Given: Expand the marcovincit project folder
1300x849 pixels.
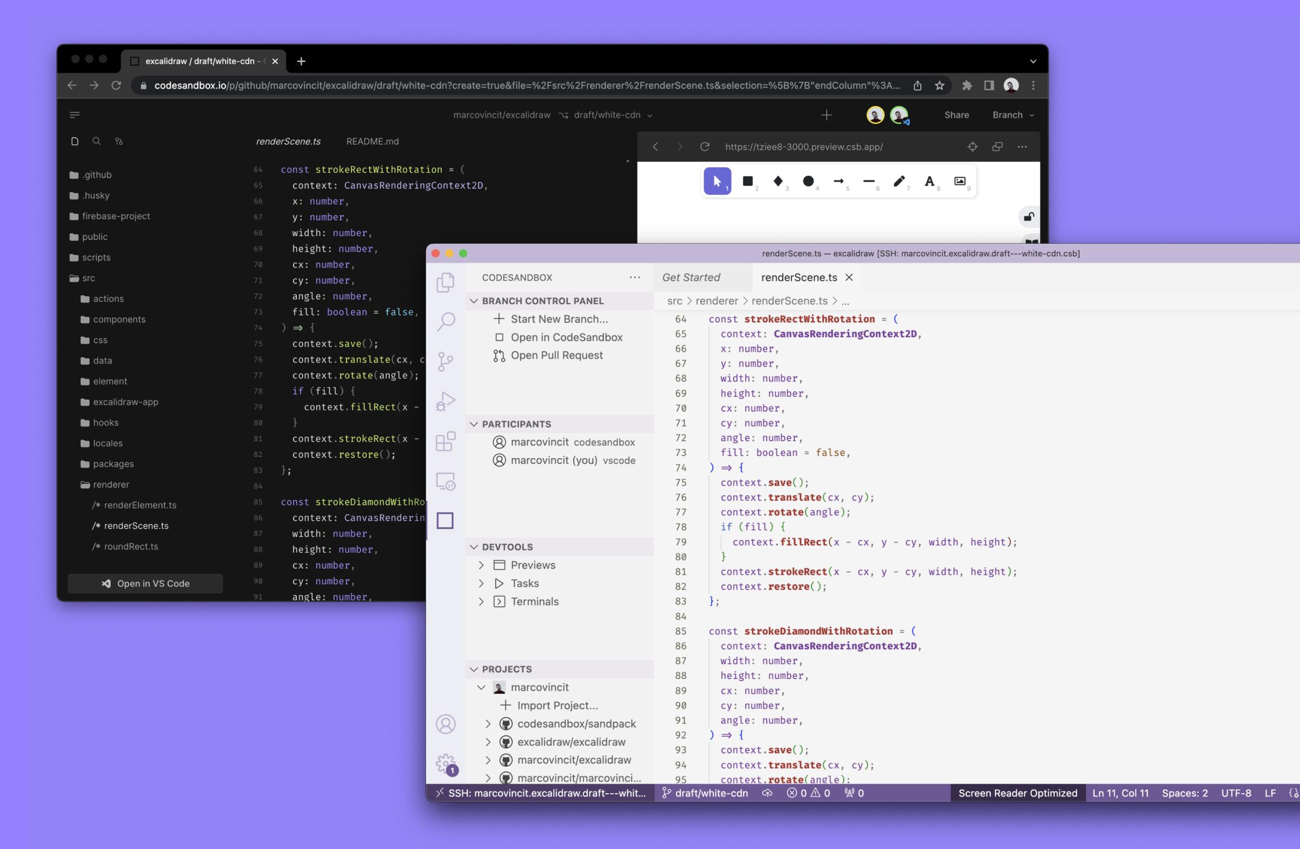Looking at the screenshot, I should point(483,687).
